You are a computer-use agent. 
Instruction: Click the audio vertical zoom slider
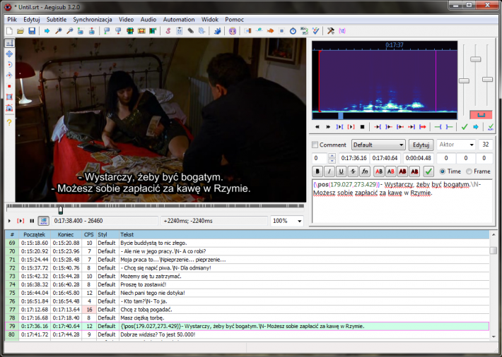point(475,59)
